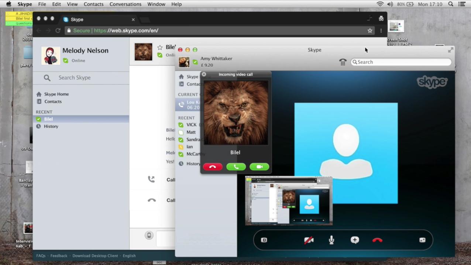Reload the web.skype.com page
Viewport: 471px width, 265px height.
click(x=58, y=31)
